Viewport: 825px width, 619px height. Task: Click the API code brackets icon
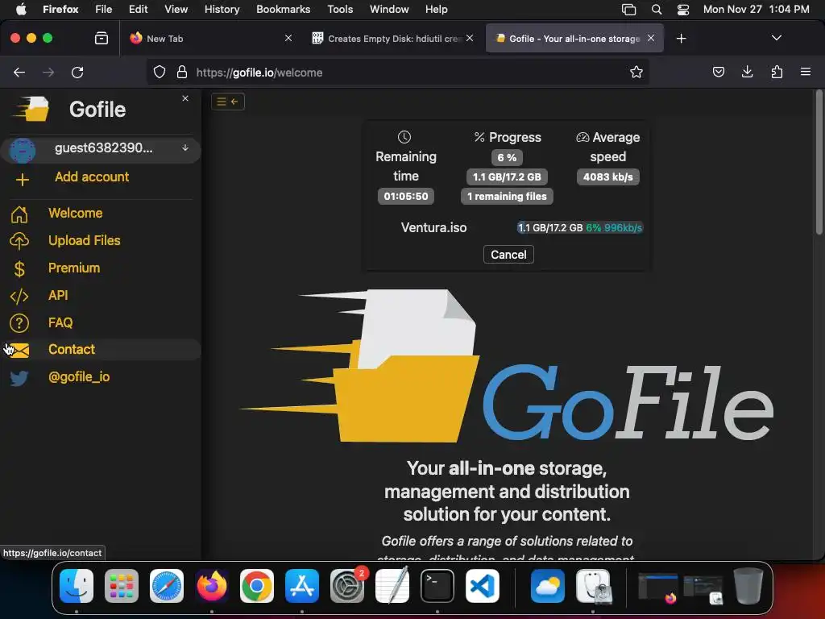[x=19, y=297]
